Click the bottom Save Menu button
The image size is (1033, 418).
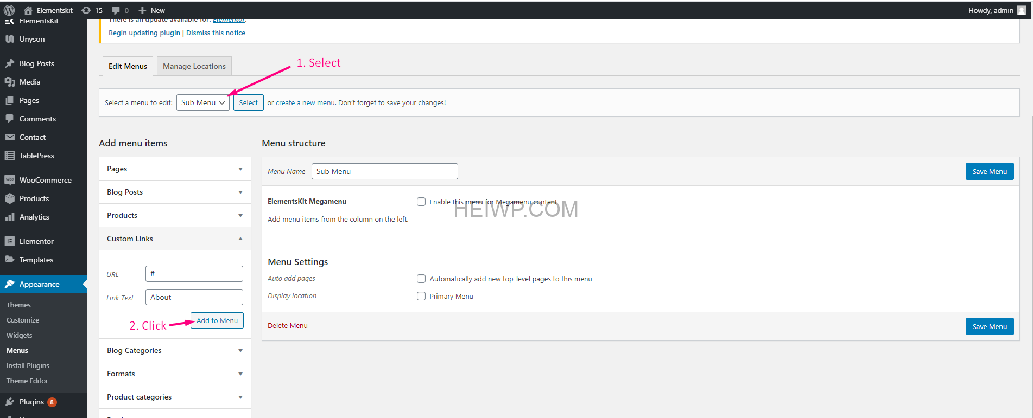(x=990, y=326)
